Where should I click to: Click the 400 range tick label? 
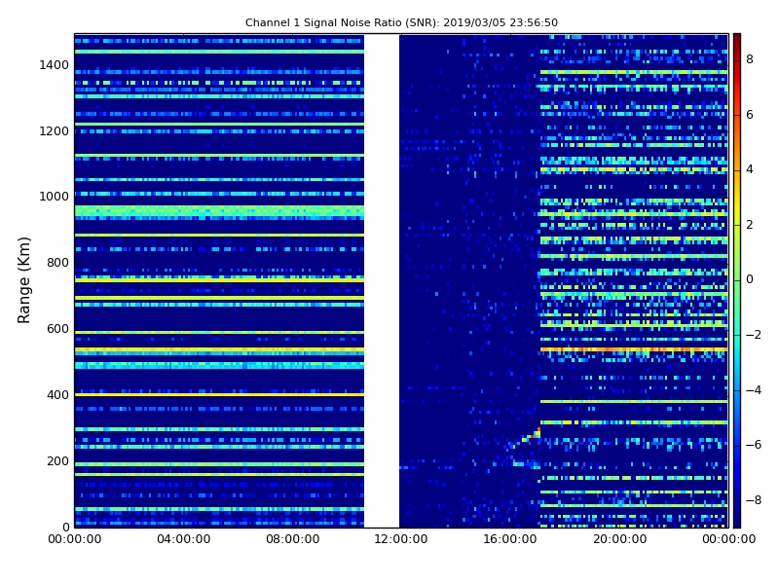point(57,395)
